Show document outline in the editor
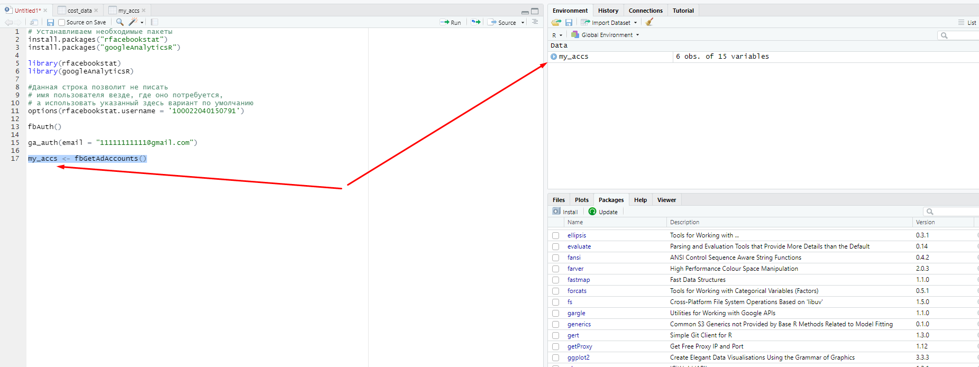Viewport: 979px width, 367px height. [535, 22]
